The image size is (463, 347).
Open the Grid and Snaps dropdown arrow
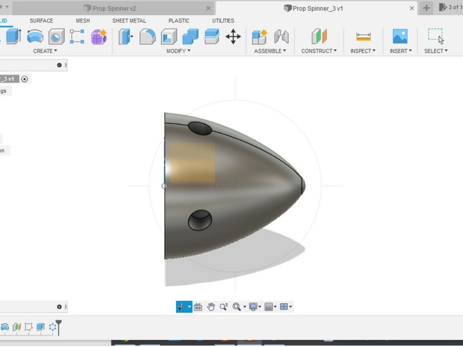coord(275,307)
